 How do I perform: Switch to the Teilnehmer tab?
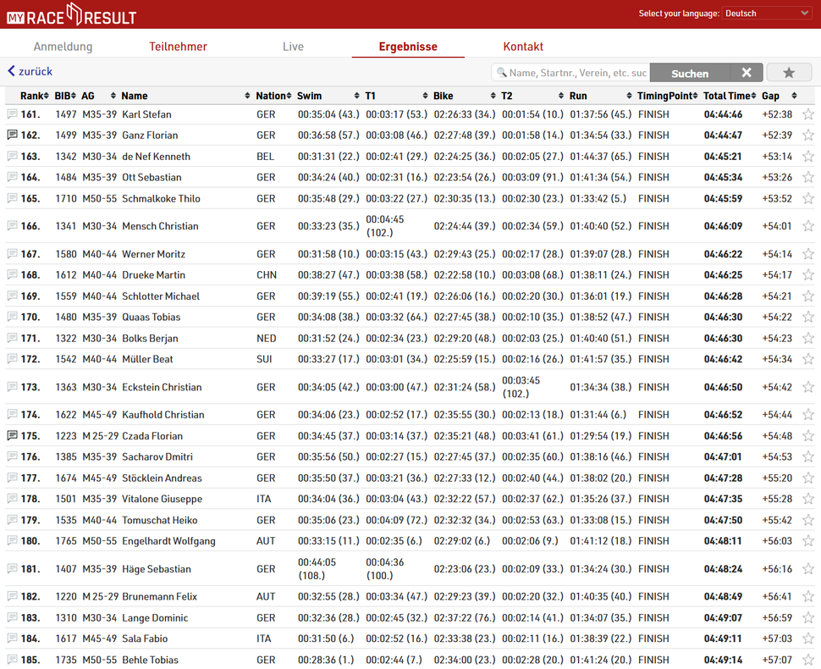[x=178, y=47]
